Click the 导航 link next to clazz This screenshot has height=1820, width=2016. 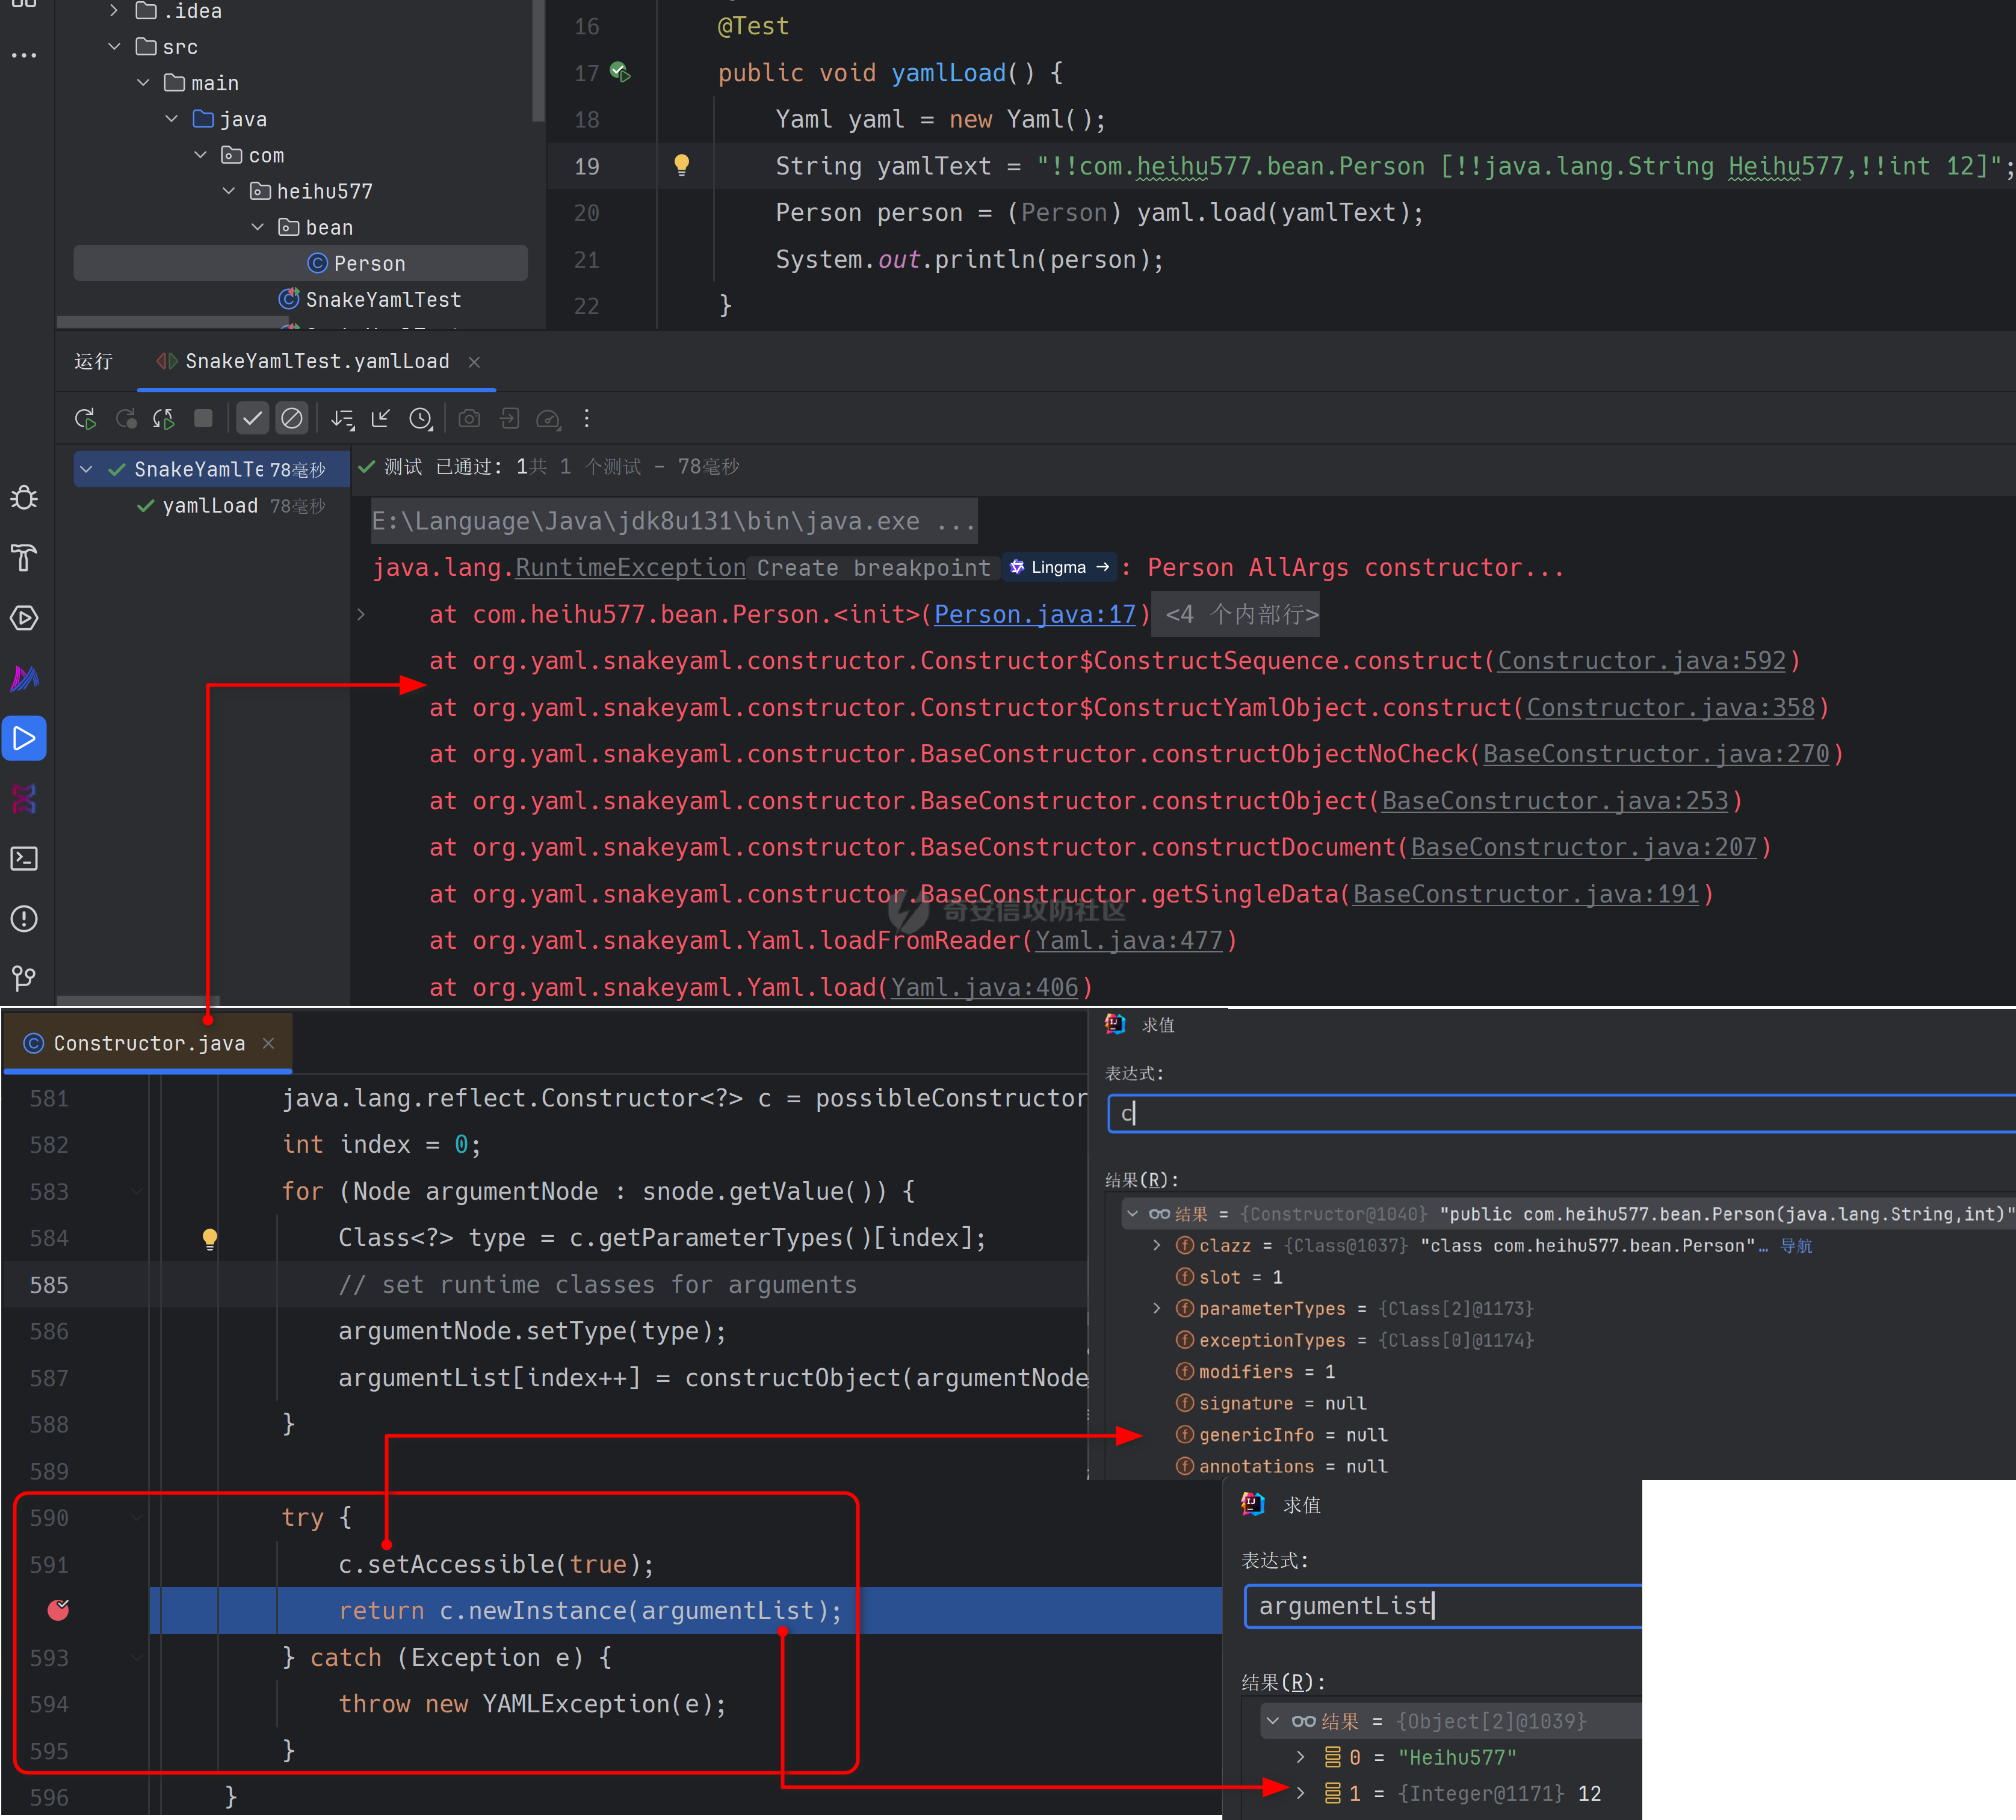coord(1796,1245)
